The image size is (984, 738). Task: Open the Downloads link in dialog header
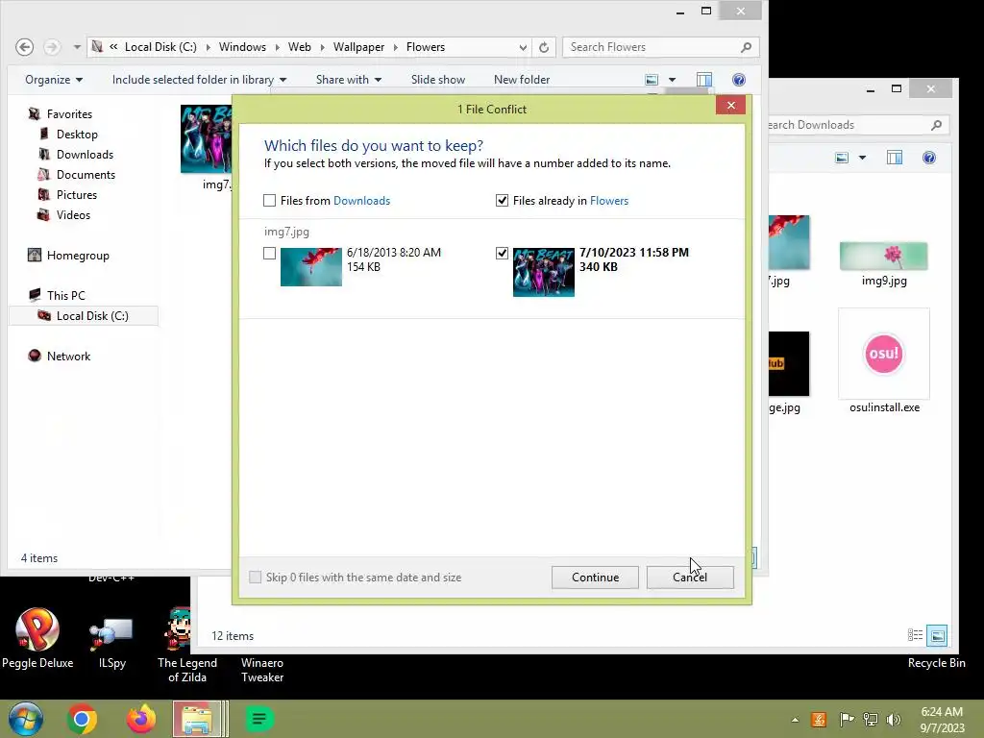click(x=361, y=200)
